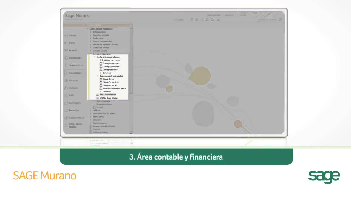Click Posición tesorera tree row
This screenshot has height=197, width=351.
click(x=100, y=123)
